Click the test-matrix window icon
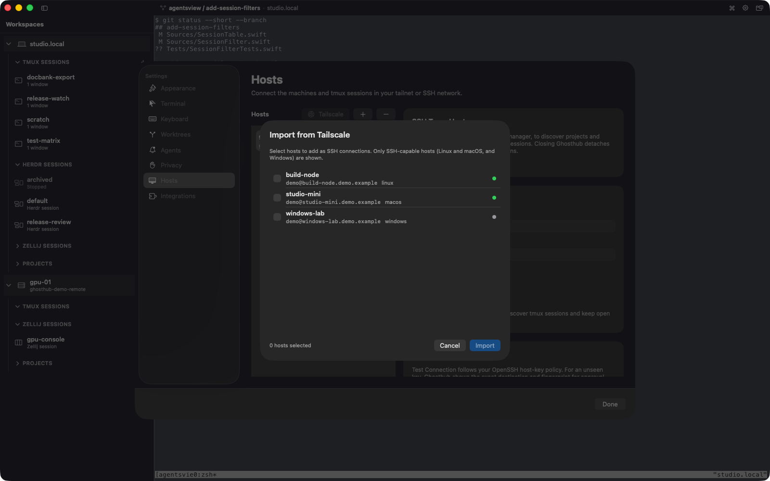 (x=19, y=144)
